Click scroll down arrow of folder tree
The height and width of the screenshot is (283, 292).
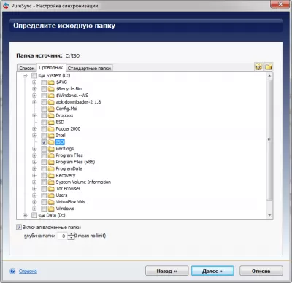[x=269, y=215]
